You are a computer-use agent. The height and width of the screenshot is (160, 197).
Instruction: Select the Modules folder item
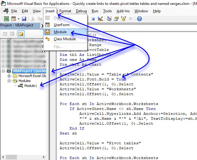25,81
